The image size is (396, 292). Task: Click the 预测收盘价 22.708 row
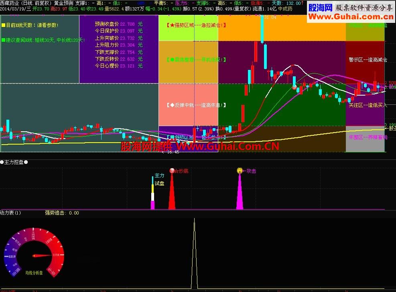click(119, 24)
